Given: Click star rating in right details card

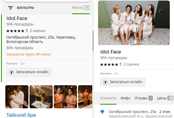Looking at the screenshot, I should 109,64.
